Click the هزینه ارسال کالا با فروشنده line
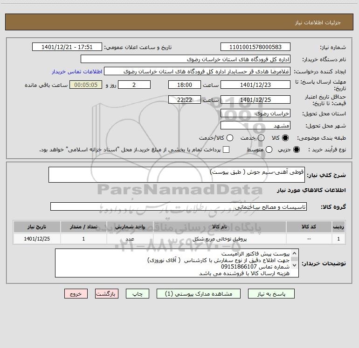This screenshot has width=359, height=348. click(x=244, y=273)
